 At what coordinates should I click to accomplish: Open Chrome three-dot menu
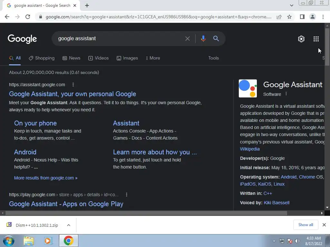point(323,17)
